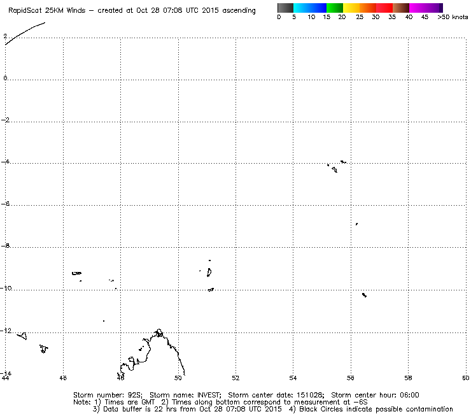The height and width of the screenshot is (414, 471).
Task: Click the 'RapidScat 25KM Winds' title text
Action: [47, 11]
